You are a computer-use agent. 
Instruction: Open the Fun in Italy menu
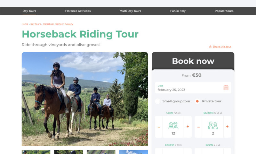pyautogui.click(x=178, y=11)
